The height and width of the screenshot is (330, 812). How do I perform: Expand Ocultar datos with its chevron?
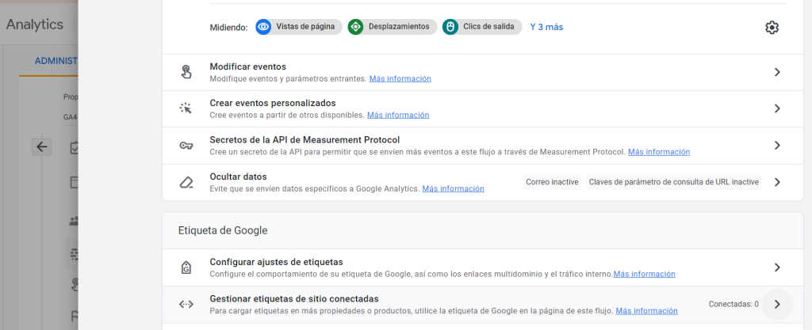pos(777,182)
